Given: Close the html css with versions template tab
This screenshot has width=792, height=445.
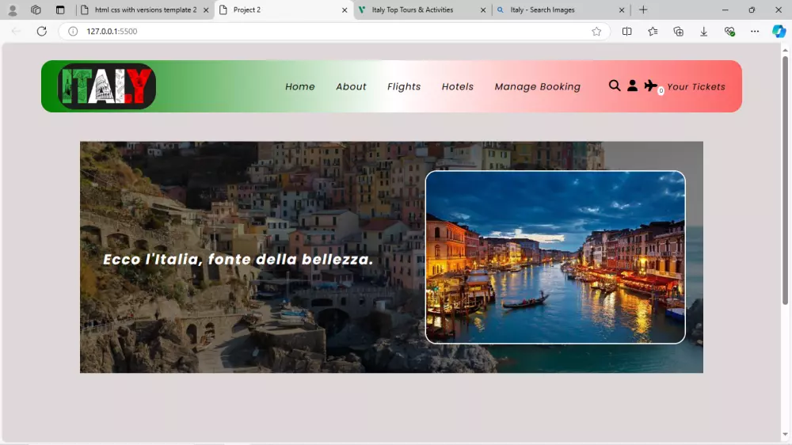Looking at the screenshot, I should [x=206, y=10].
